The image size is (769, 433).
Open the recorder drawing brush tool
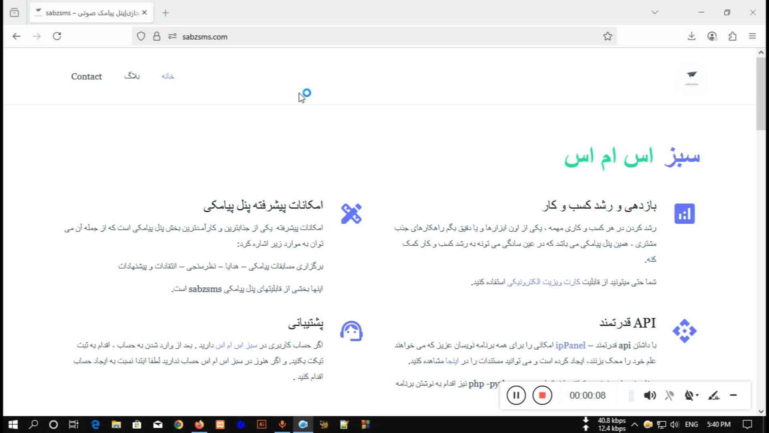tap(714, 396)
